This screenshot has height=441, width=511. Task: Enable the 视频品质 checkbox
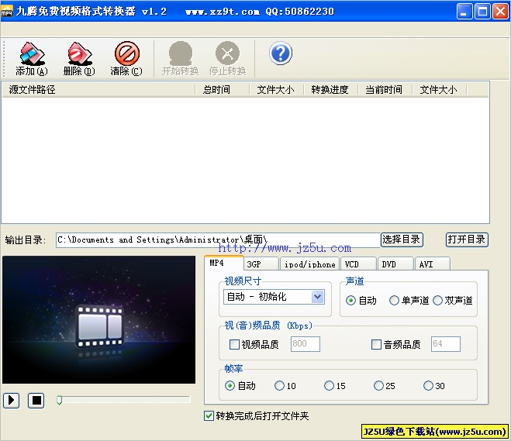234,344
